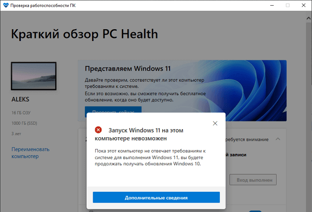
Task: Click the ALEKS computer name
Action: coord(20,99)
